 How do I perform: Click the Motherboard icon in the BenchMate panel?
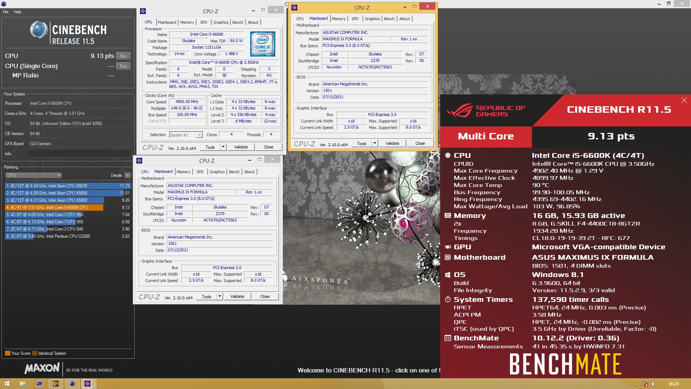click(x=448, y=257)
